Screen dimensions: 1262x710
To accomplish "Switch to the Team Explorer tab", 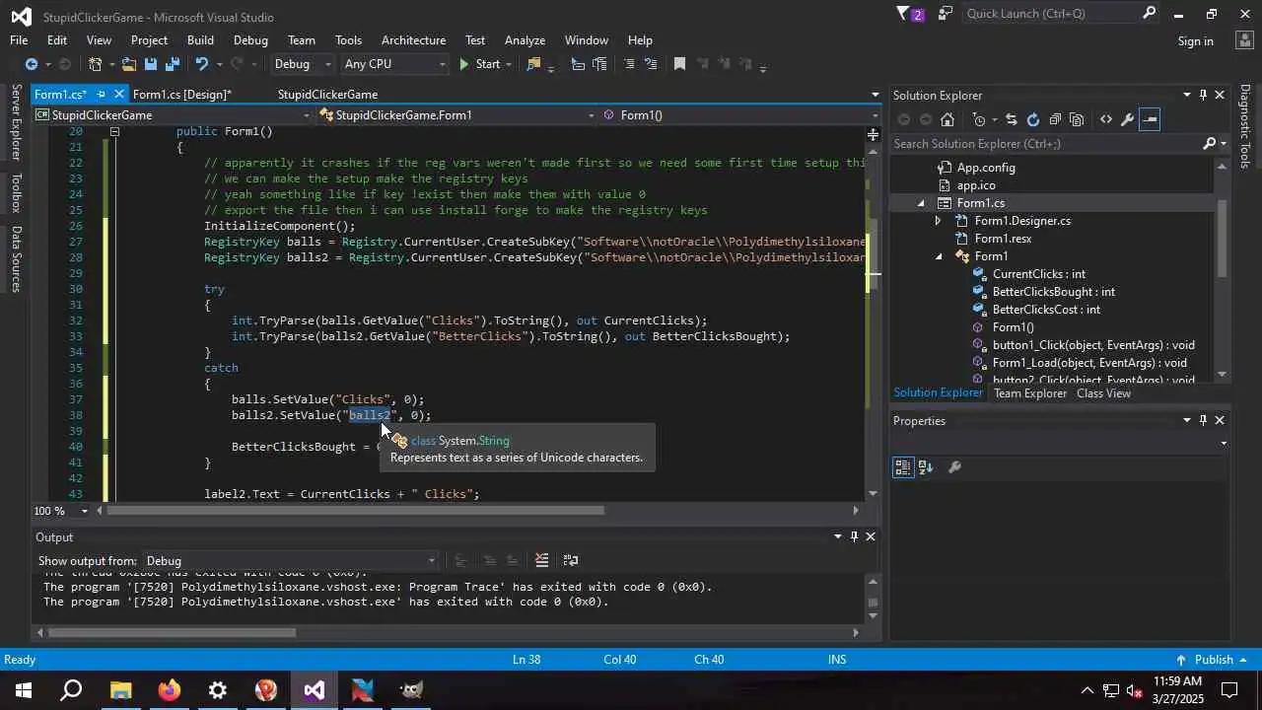I will click(x=1030, y=393).
